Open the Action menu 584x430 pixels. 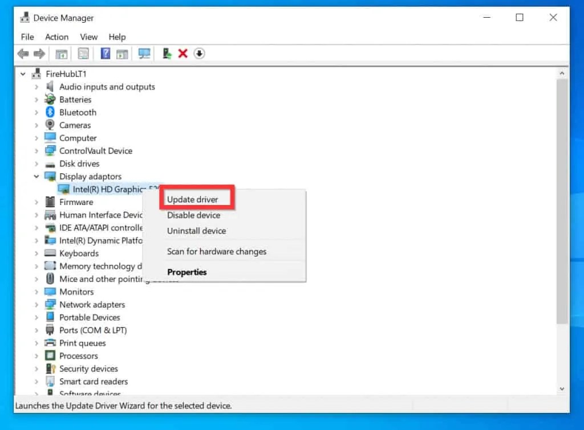(x=56, y=37)
